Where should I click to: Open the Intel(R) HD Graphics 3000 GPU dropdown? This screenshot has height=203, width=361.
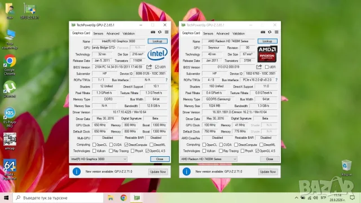pos(98,159)
